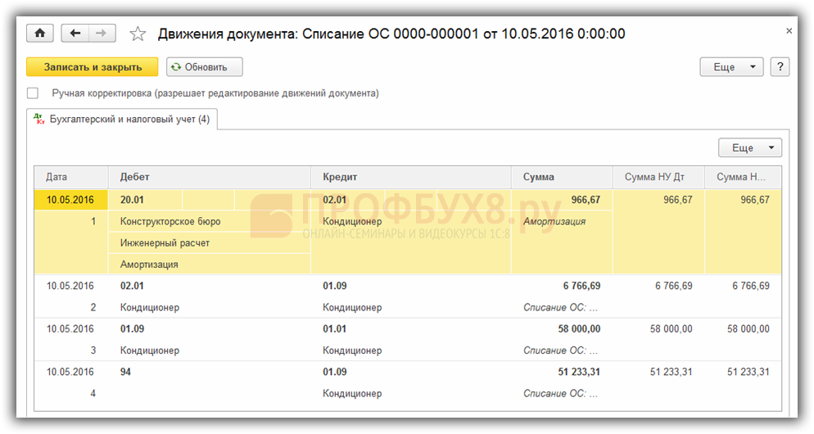814x434 pixels.
Task: Enable the Ручная корректировка checkbox
Action: pos(33,93)
